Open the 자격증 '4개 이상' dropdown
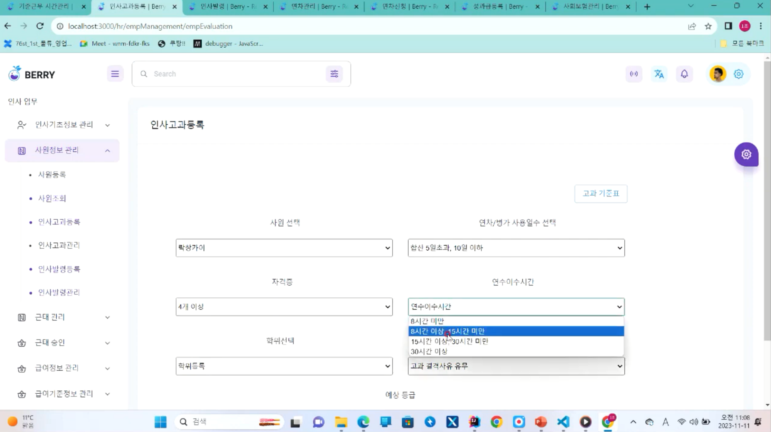Screen dimensions: 771x432 click(x=284, y=307)
